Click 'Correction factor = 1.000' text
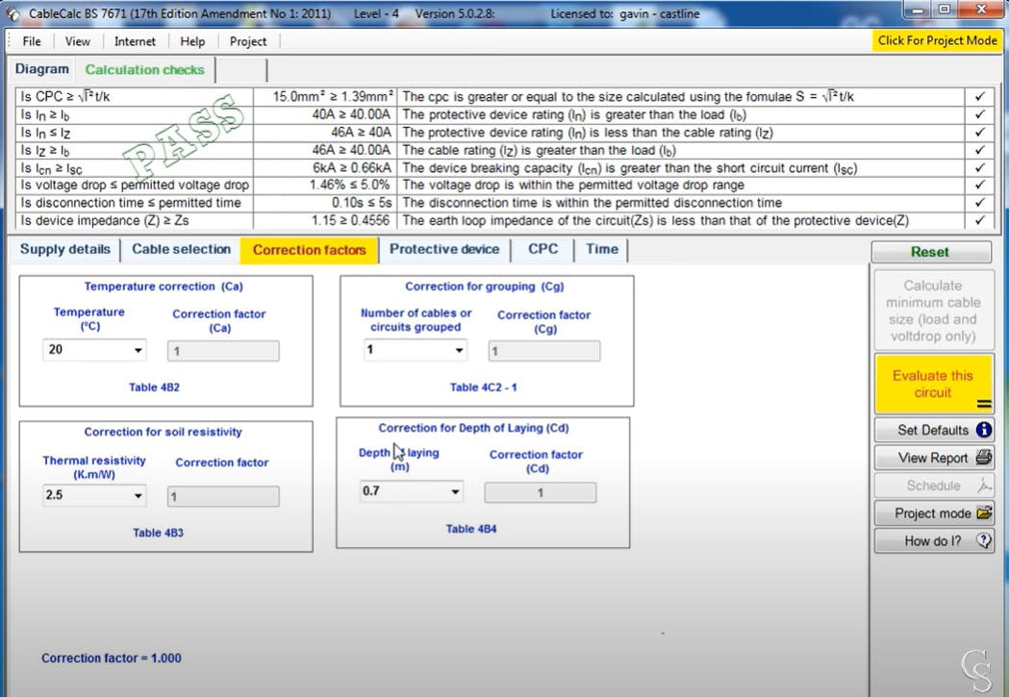The width and height of the screenshot is (1009, 697). 112,658
